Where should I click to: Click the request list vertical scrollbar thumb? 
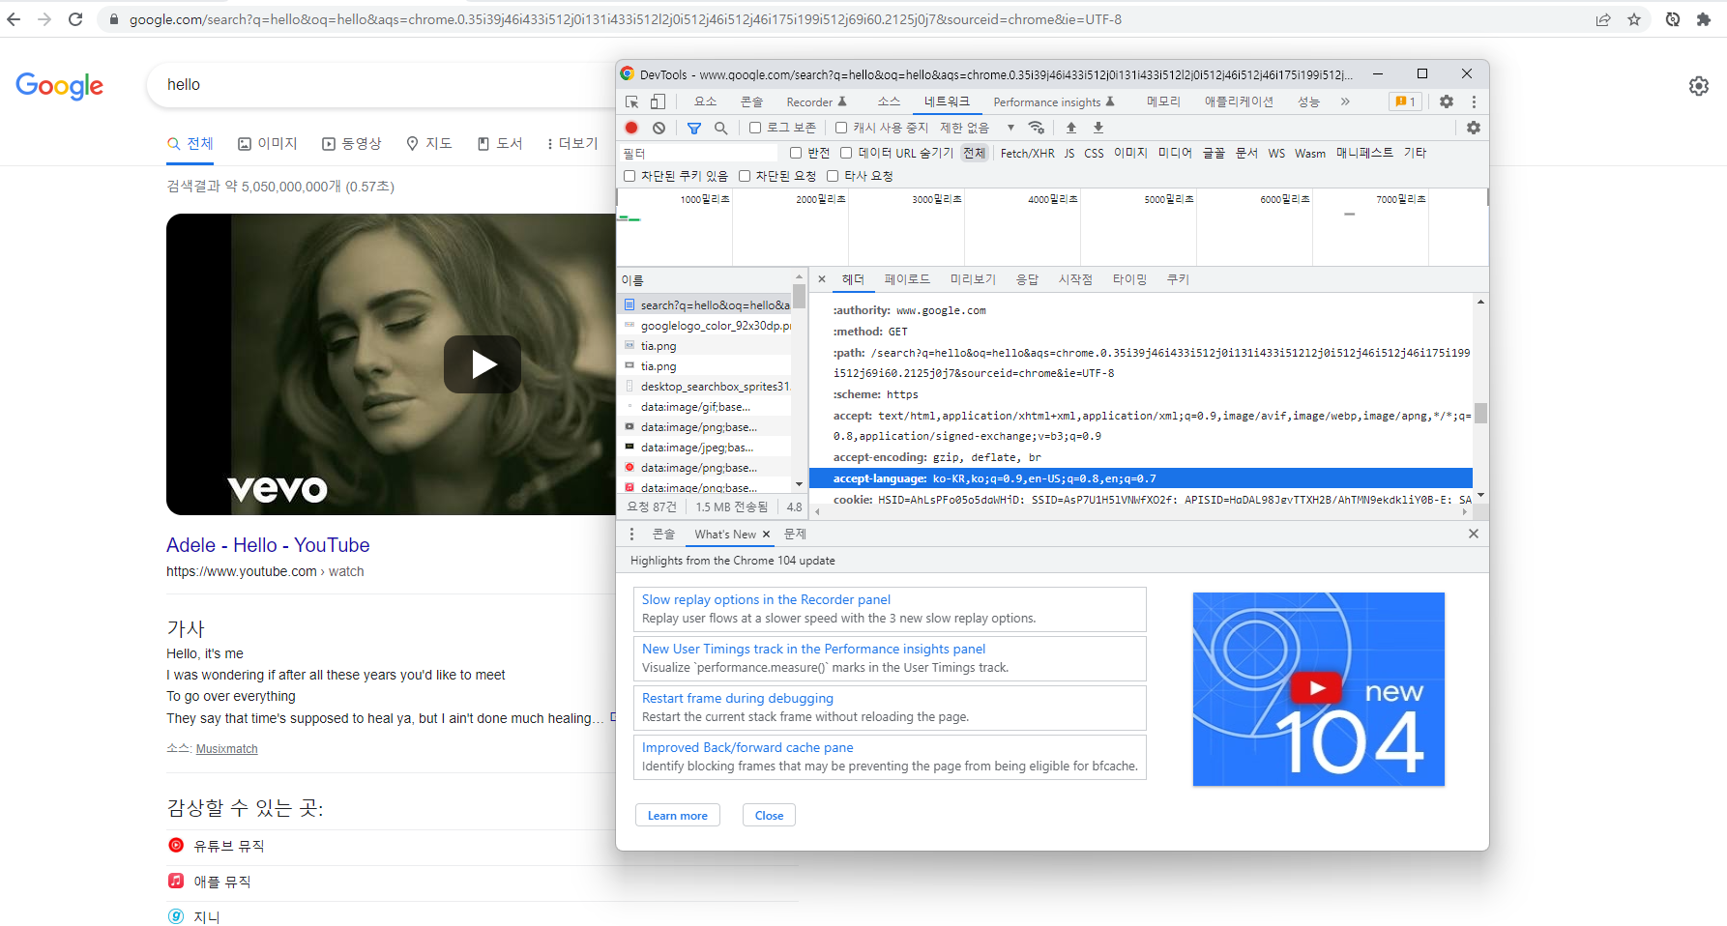[x=799, y=295]
